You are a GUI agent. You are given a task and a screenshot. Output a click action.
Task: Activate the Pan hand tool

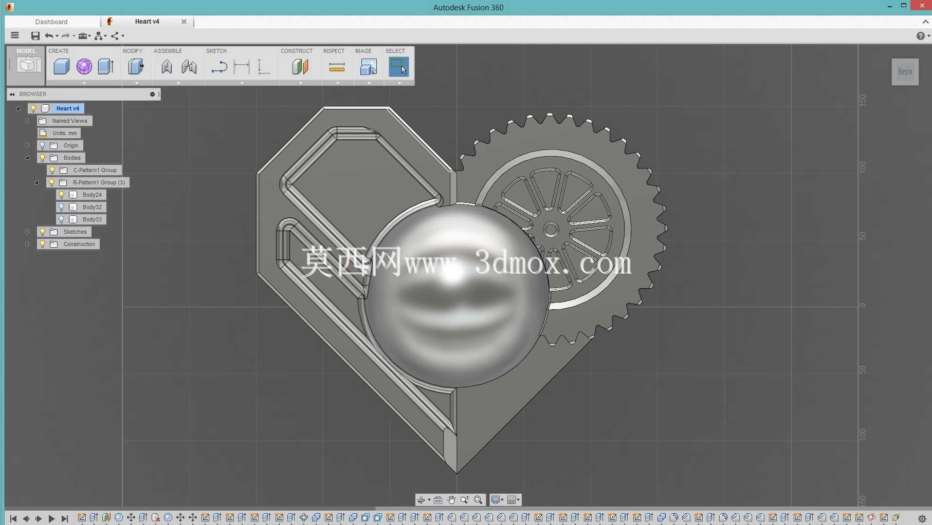(x=451, y=500)
